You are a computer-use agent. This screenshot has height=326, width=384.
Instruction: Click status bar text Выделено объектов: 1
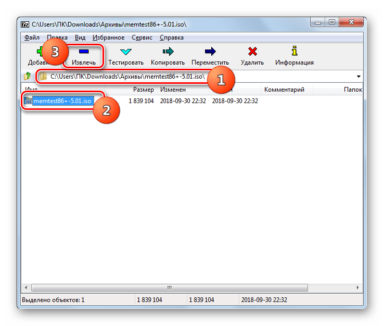[x=53, y=300]
